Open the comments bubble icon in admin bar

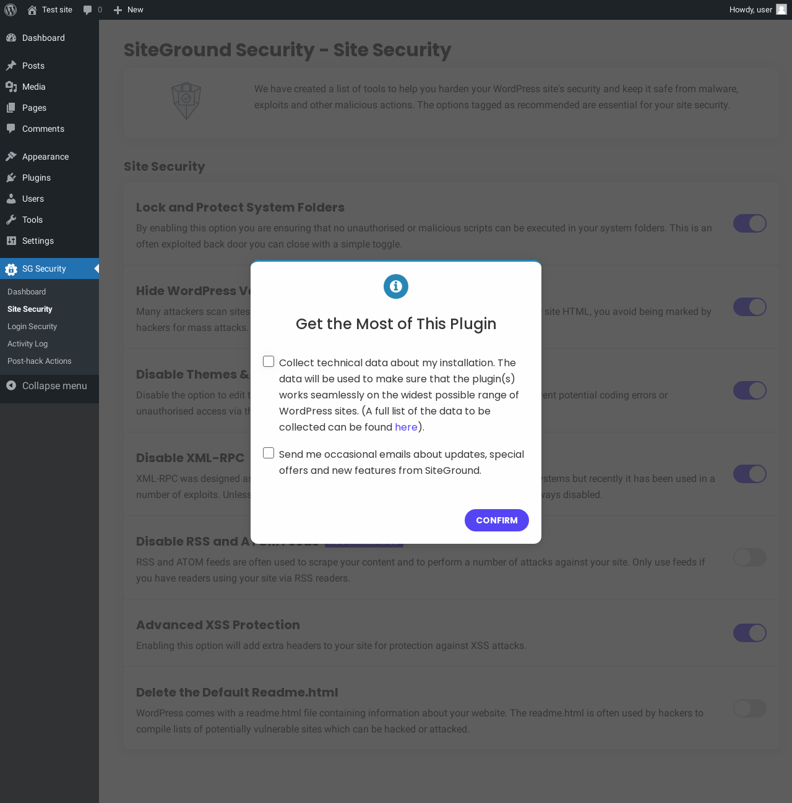coord(87,10)
